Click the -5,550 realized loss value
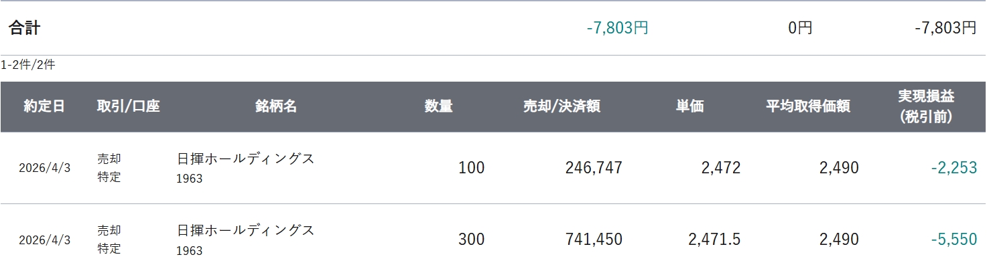Image resolution: width=987 pixels, height=271 pixels. (x=953, y=239)
